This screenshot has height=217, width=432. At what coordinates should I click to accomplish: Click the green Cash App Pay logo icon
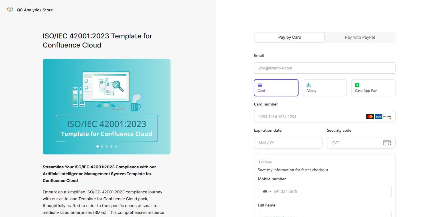pyautogui.click(x=357, y=85)
